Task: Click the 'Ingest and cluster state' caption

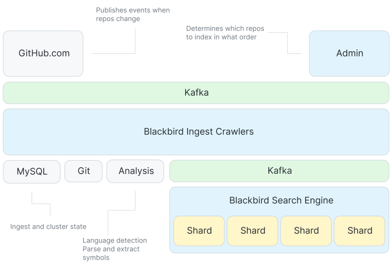Action: pos(48,227)
